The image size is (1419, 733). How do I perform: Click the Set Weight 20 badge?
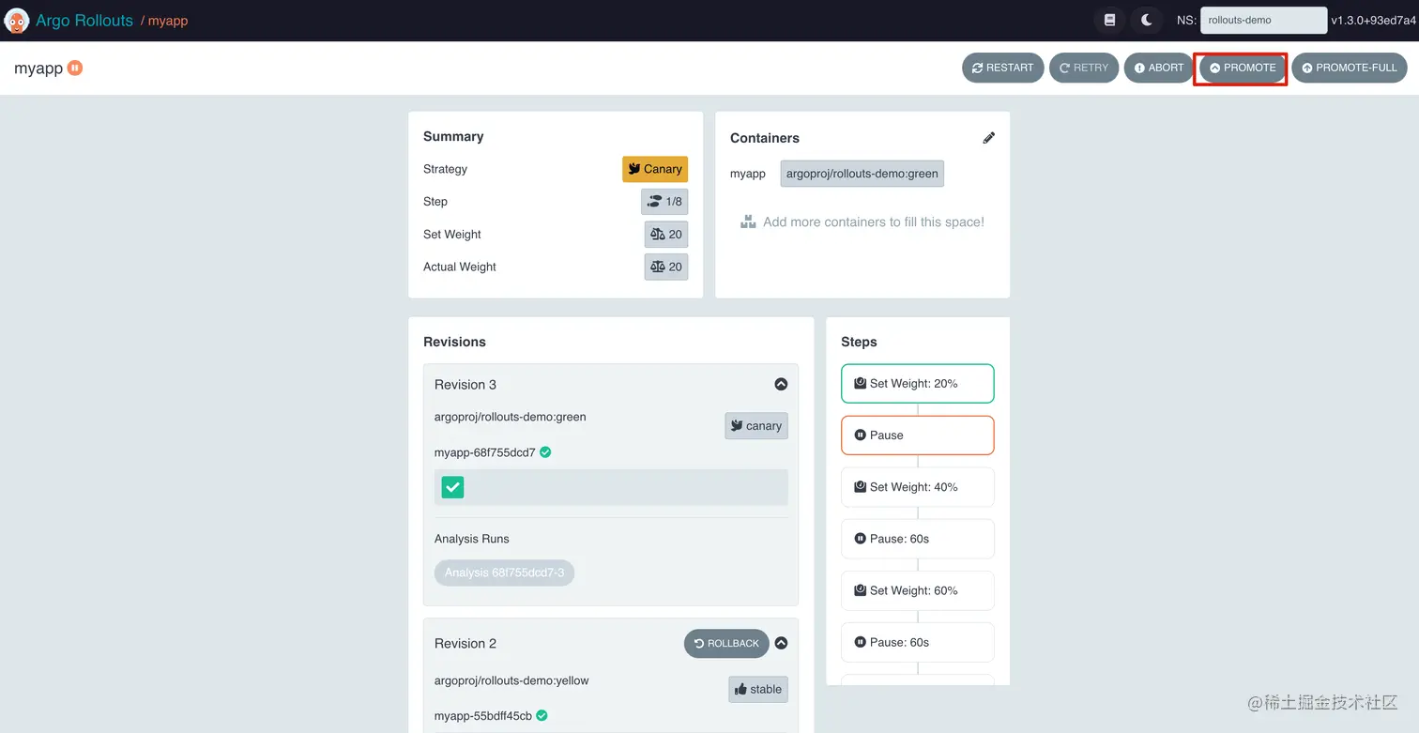coord(666,235)
